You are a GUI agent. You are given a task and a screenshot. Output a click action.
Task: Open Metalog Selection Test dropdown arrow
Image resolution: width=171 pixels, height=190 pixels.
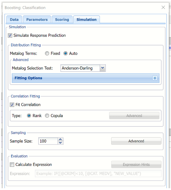[103, 68]
